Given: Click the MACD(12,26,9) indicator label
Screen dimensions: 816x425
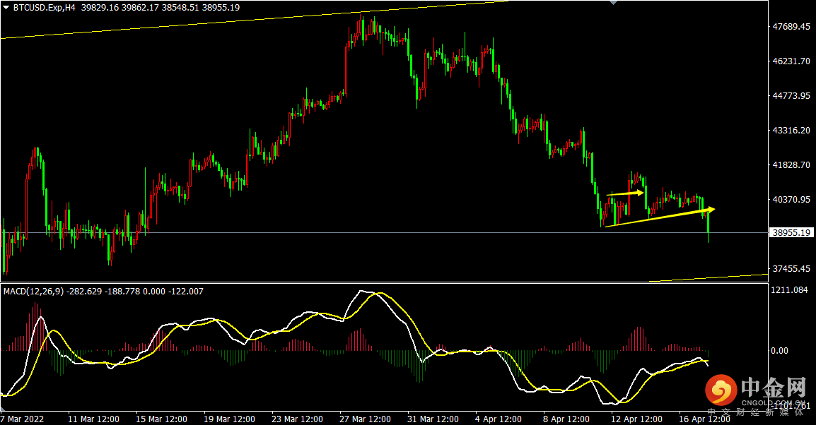Looking at the screenshot, I should click(34, 292).
